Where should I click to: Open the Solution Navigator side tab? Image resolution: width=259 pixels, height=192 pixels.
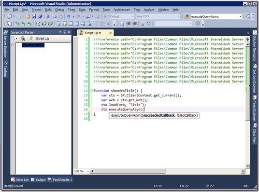click(255, 46)
